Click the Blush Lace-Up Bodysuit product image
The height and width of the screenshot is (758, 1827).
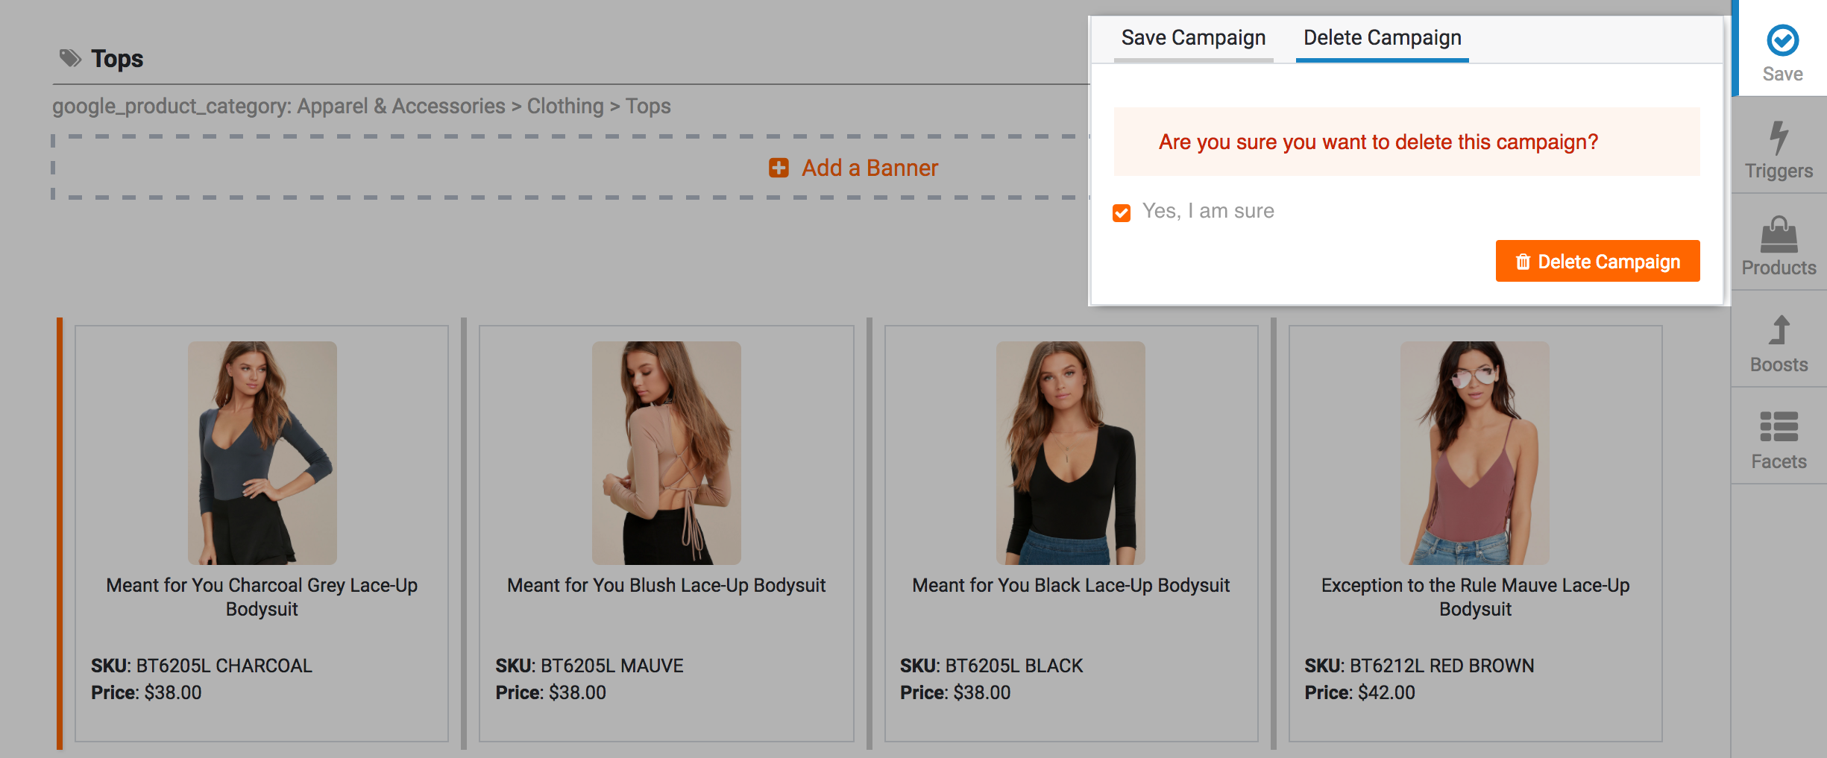pos(666,452)
